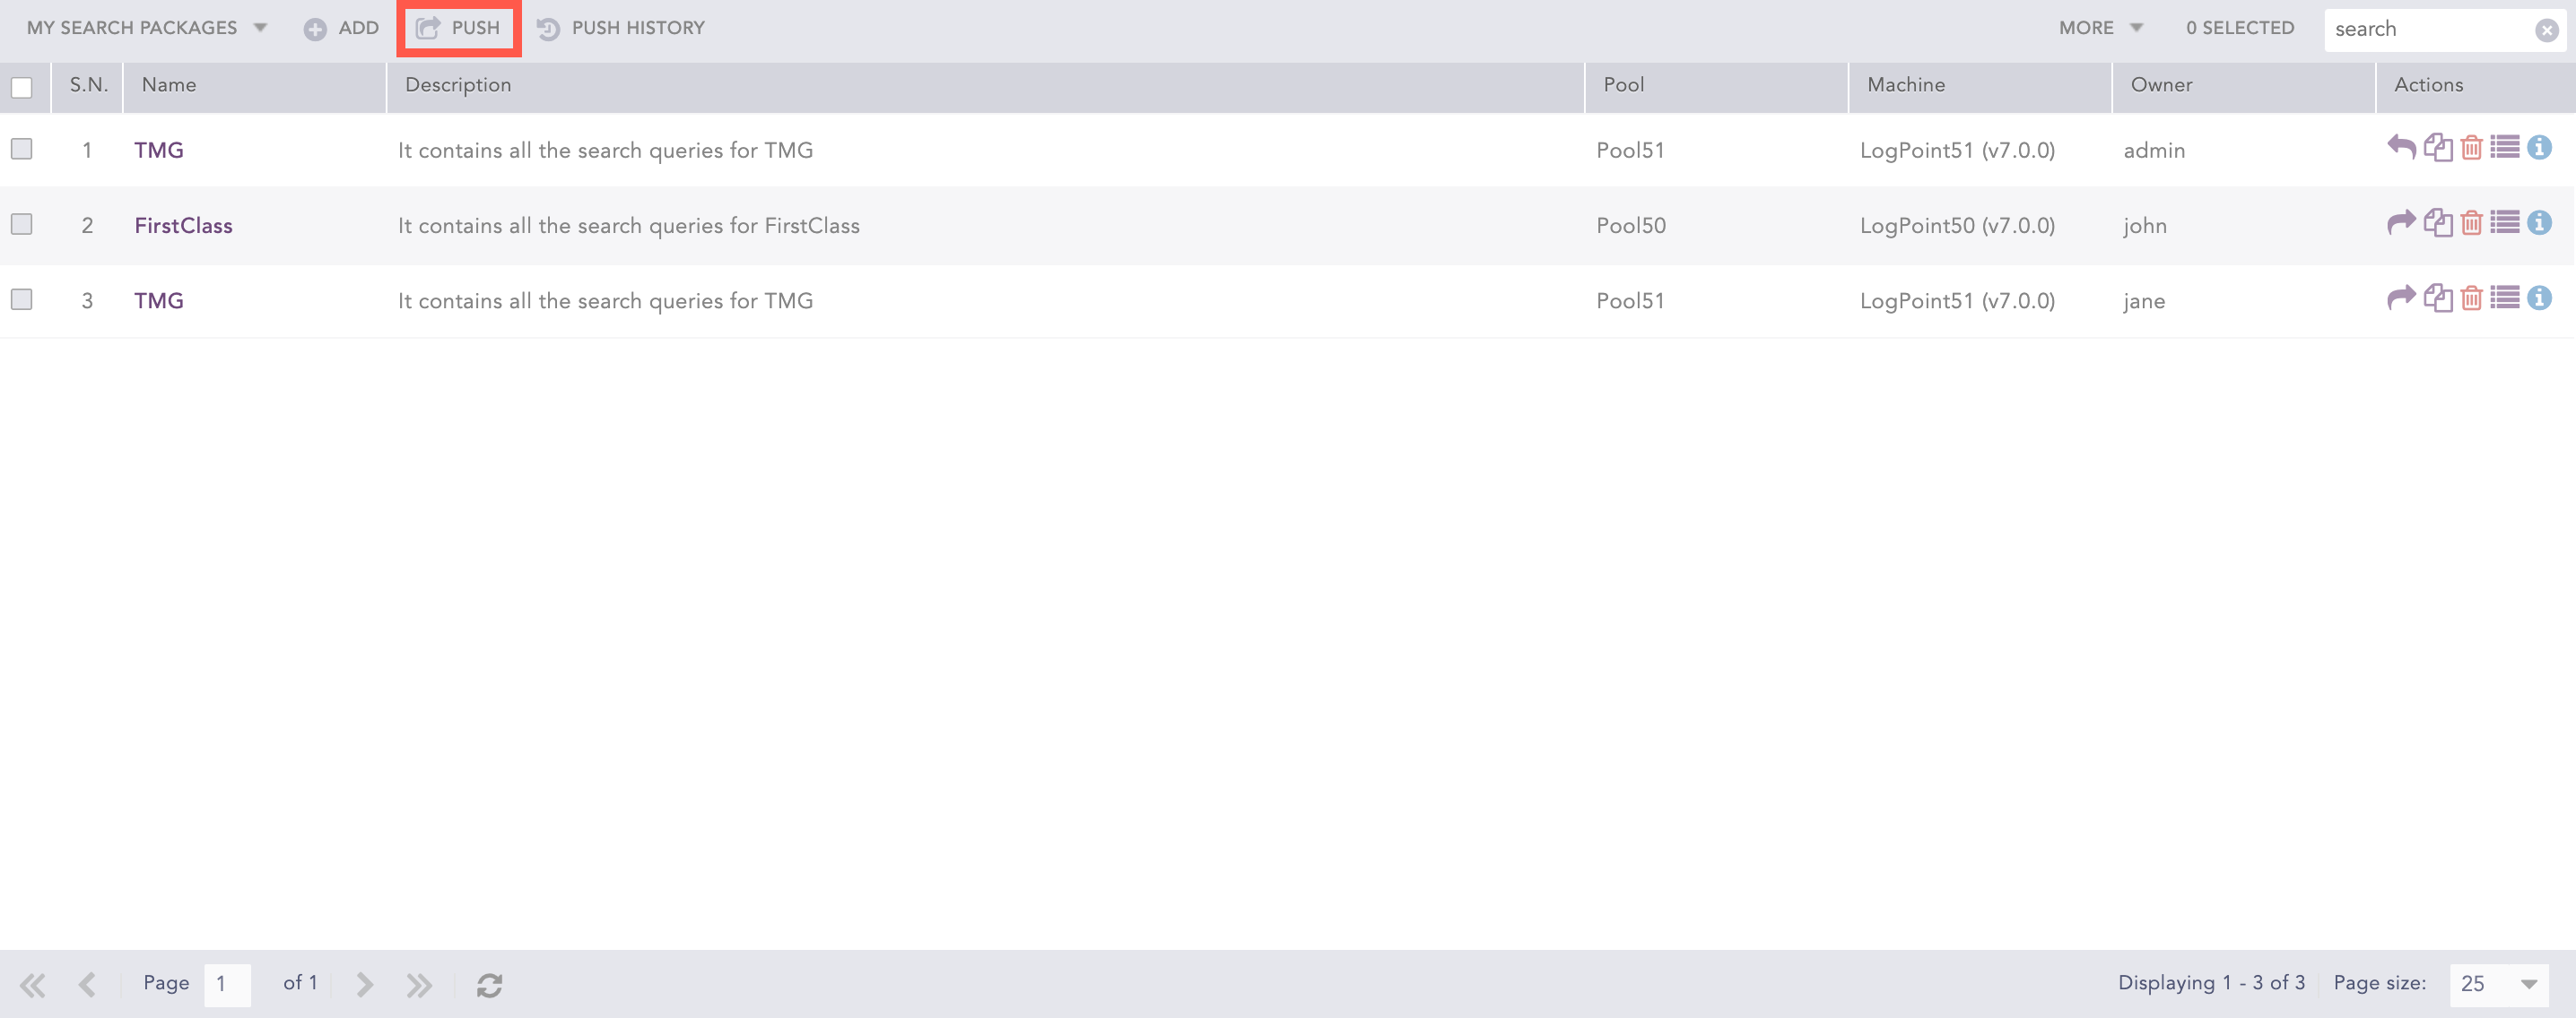Click the Push toolbar button

(459, 28)
